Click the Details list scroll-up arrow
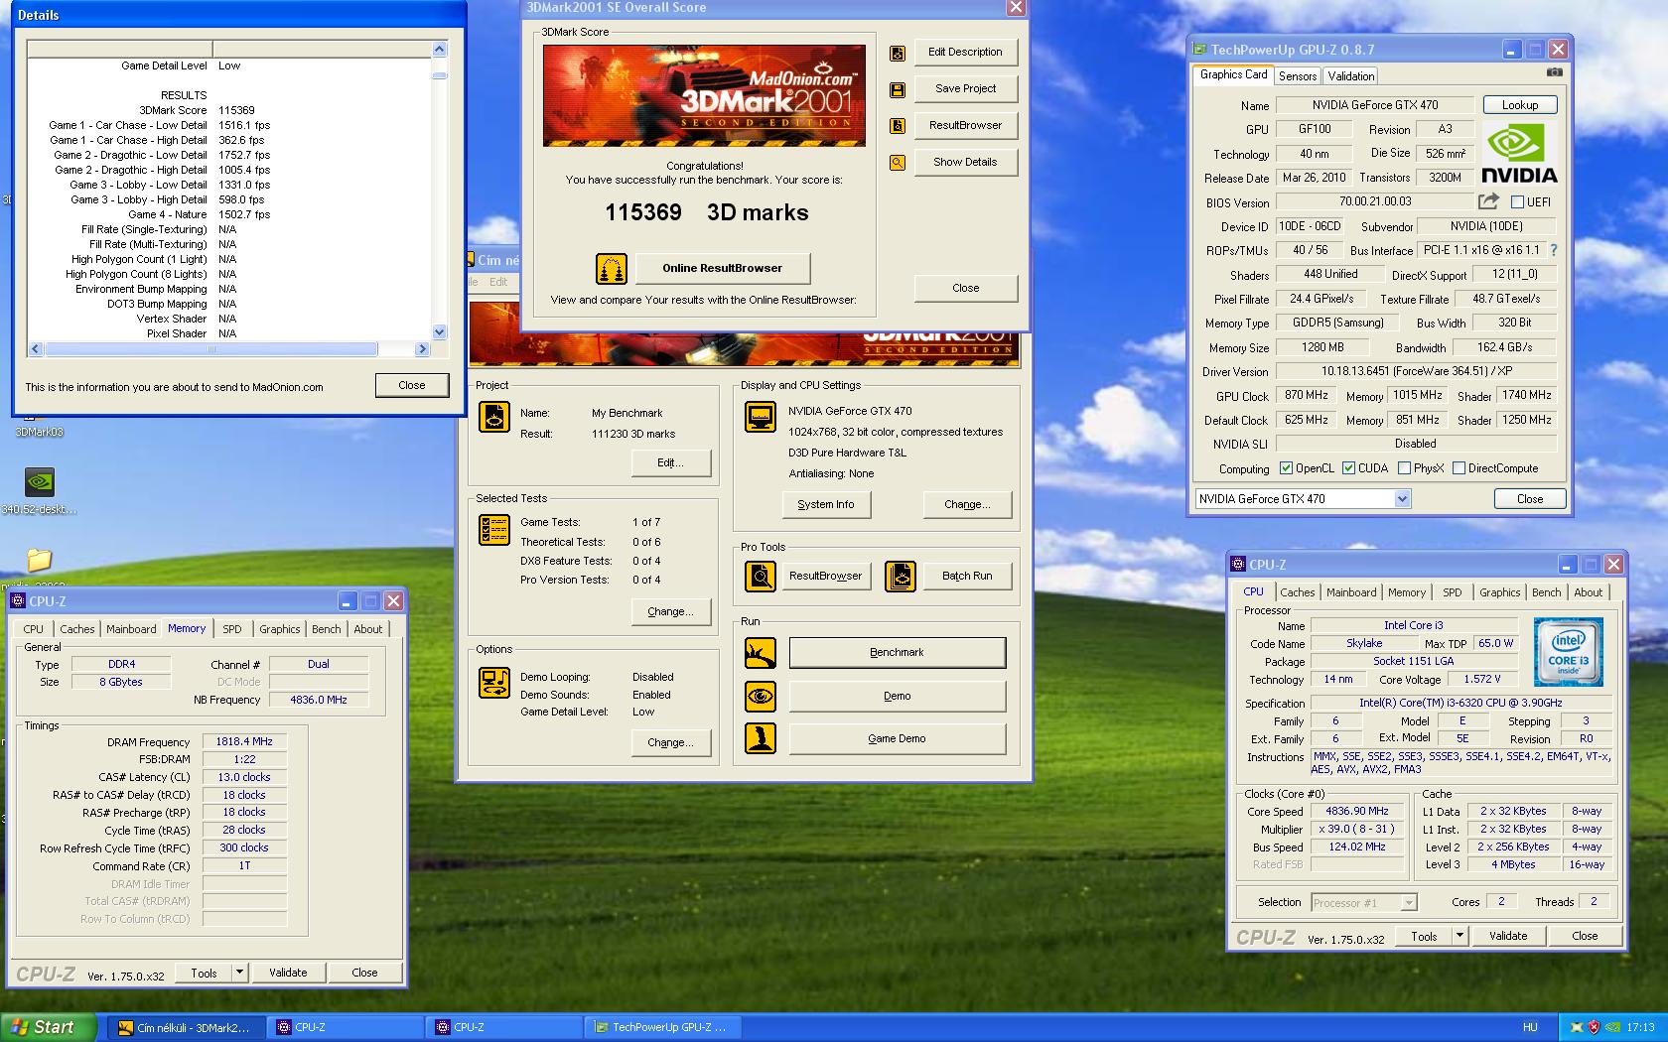The image size is (1668, 1042). pos(440,49)
